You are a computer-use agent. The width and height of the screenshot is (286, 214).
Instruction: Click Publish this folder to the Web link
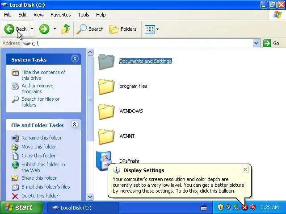tap(43, 167)
